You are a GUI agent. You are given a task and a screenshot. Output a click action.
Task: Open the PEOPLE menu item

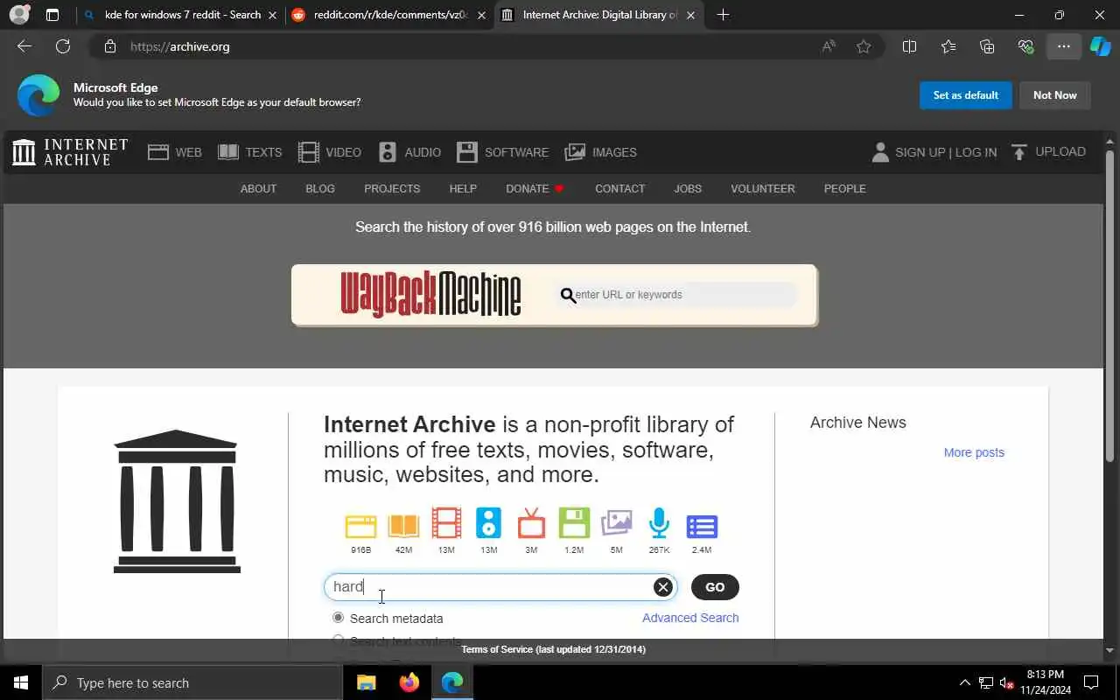pos(844,188)
